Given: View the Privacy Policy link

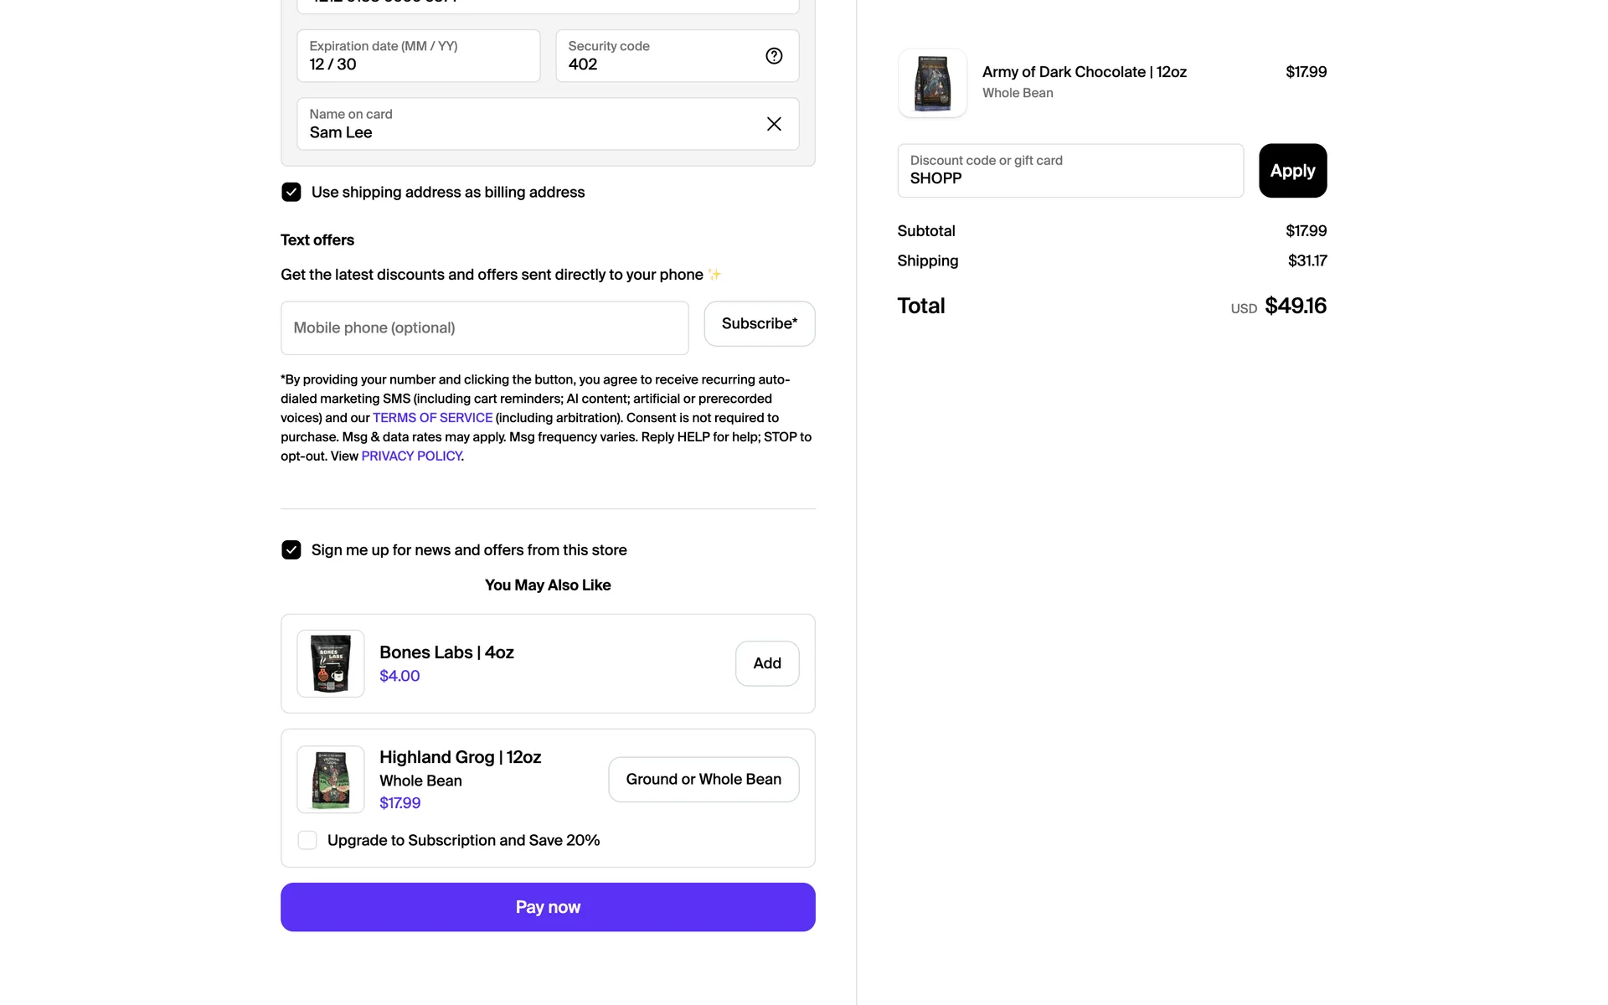Looking at the screenshot, I should pyautogui.click(x=411, y=456).
